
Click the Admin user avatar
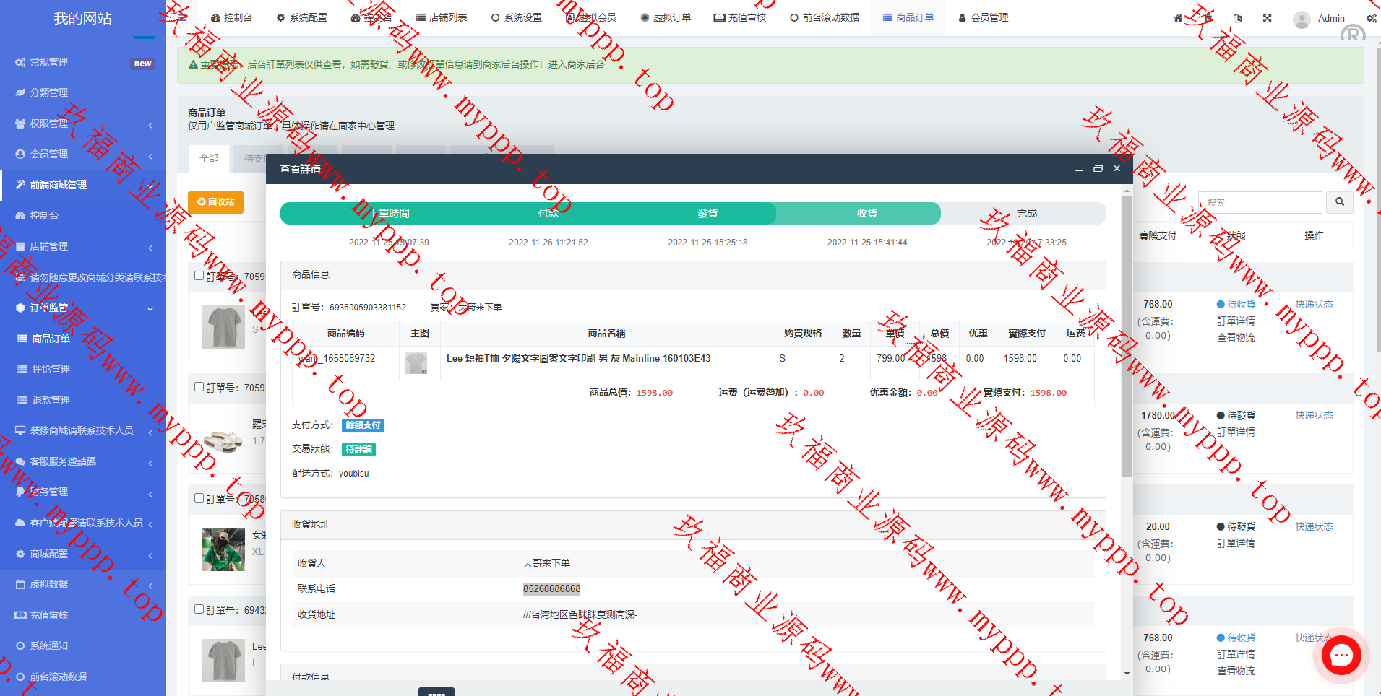1302,19
